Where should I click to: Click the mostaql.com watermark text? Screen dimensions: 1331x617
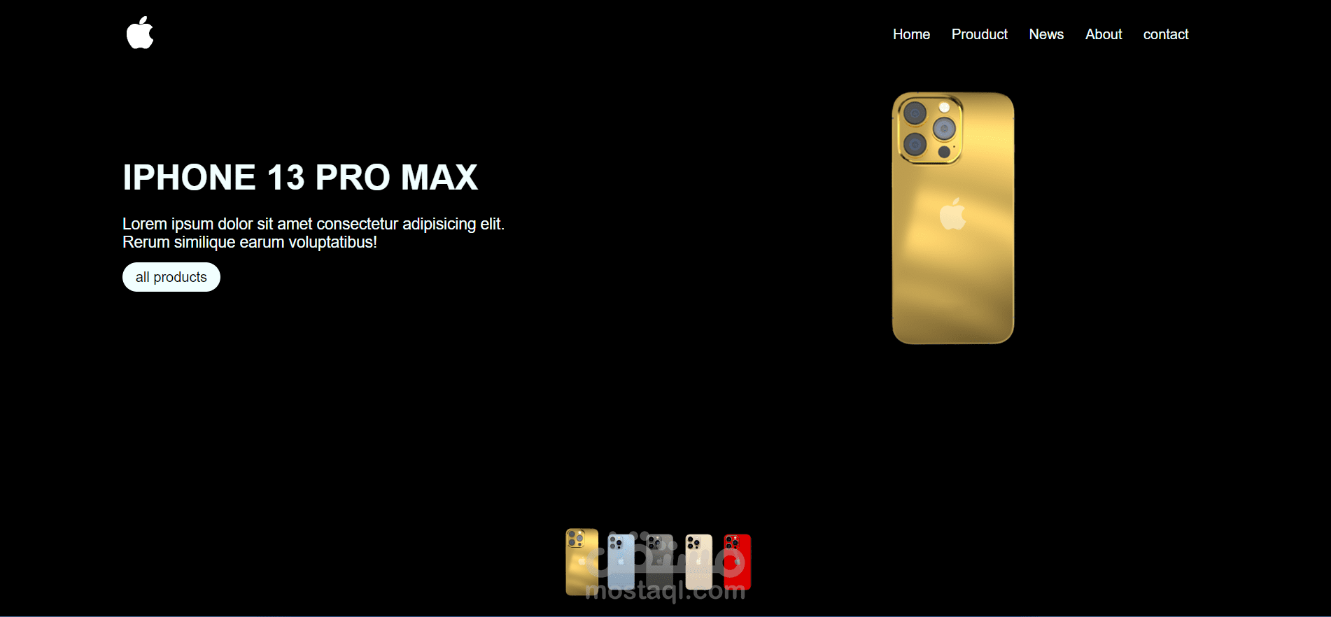pos(665,592)
